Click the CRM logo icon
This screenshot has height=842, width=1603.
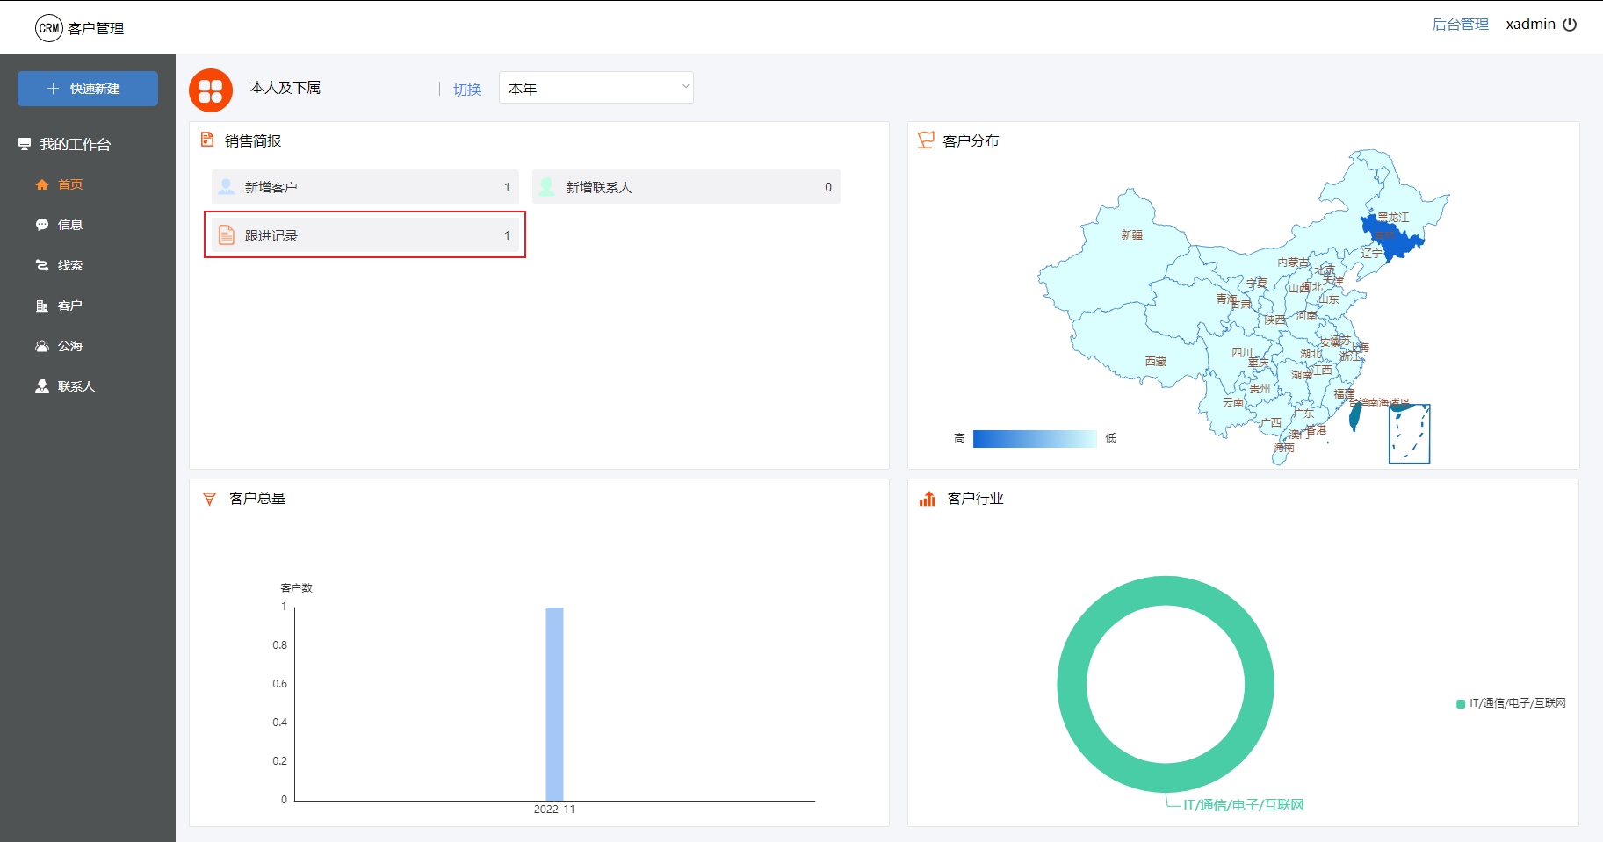point(49,28)
